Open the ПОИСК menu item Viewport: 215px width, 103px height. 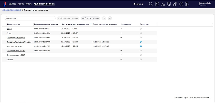[21, 4]
